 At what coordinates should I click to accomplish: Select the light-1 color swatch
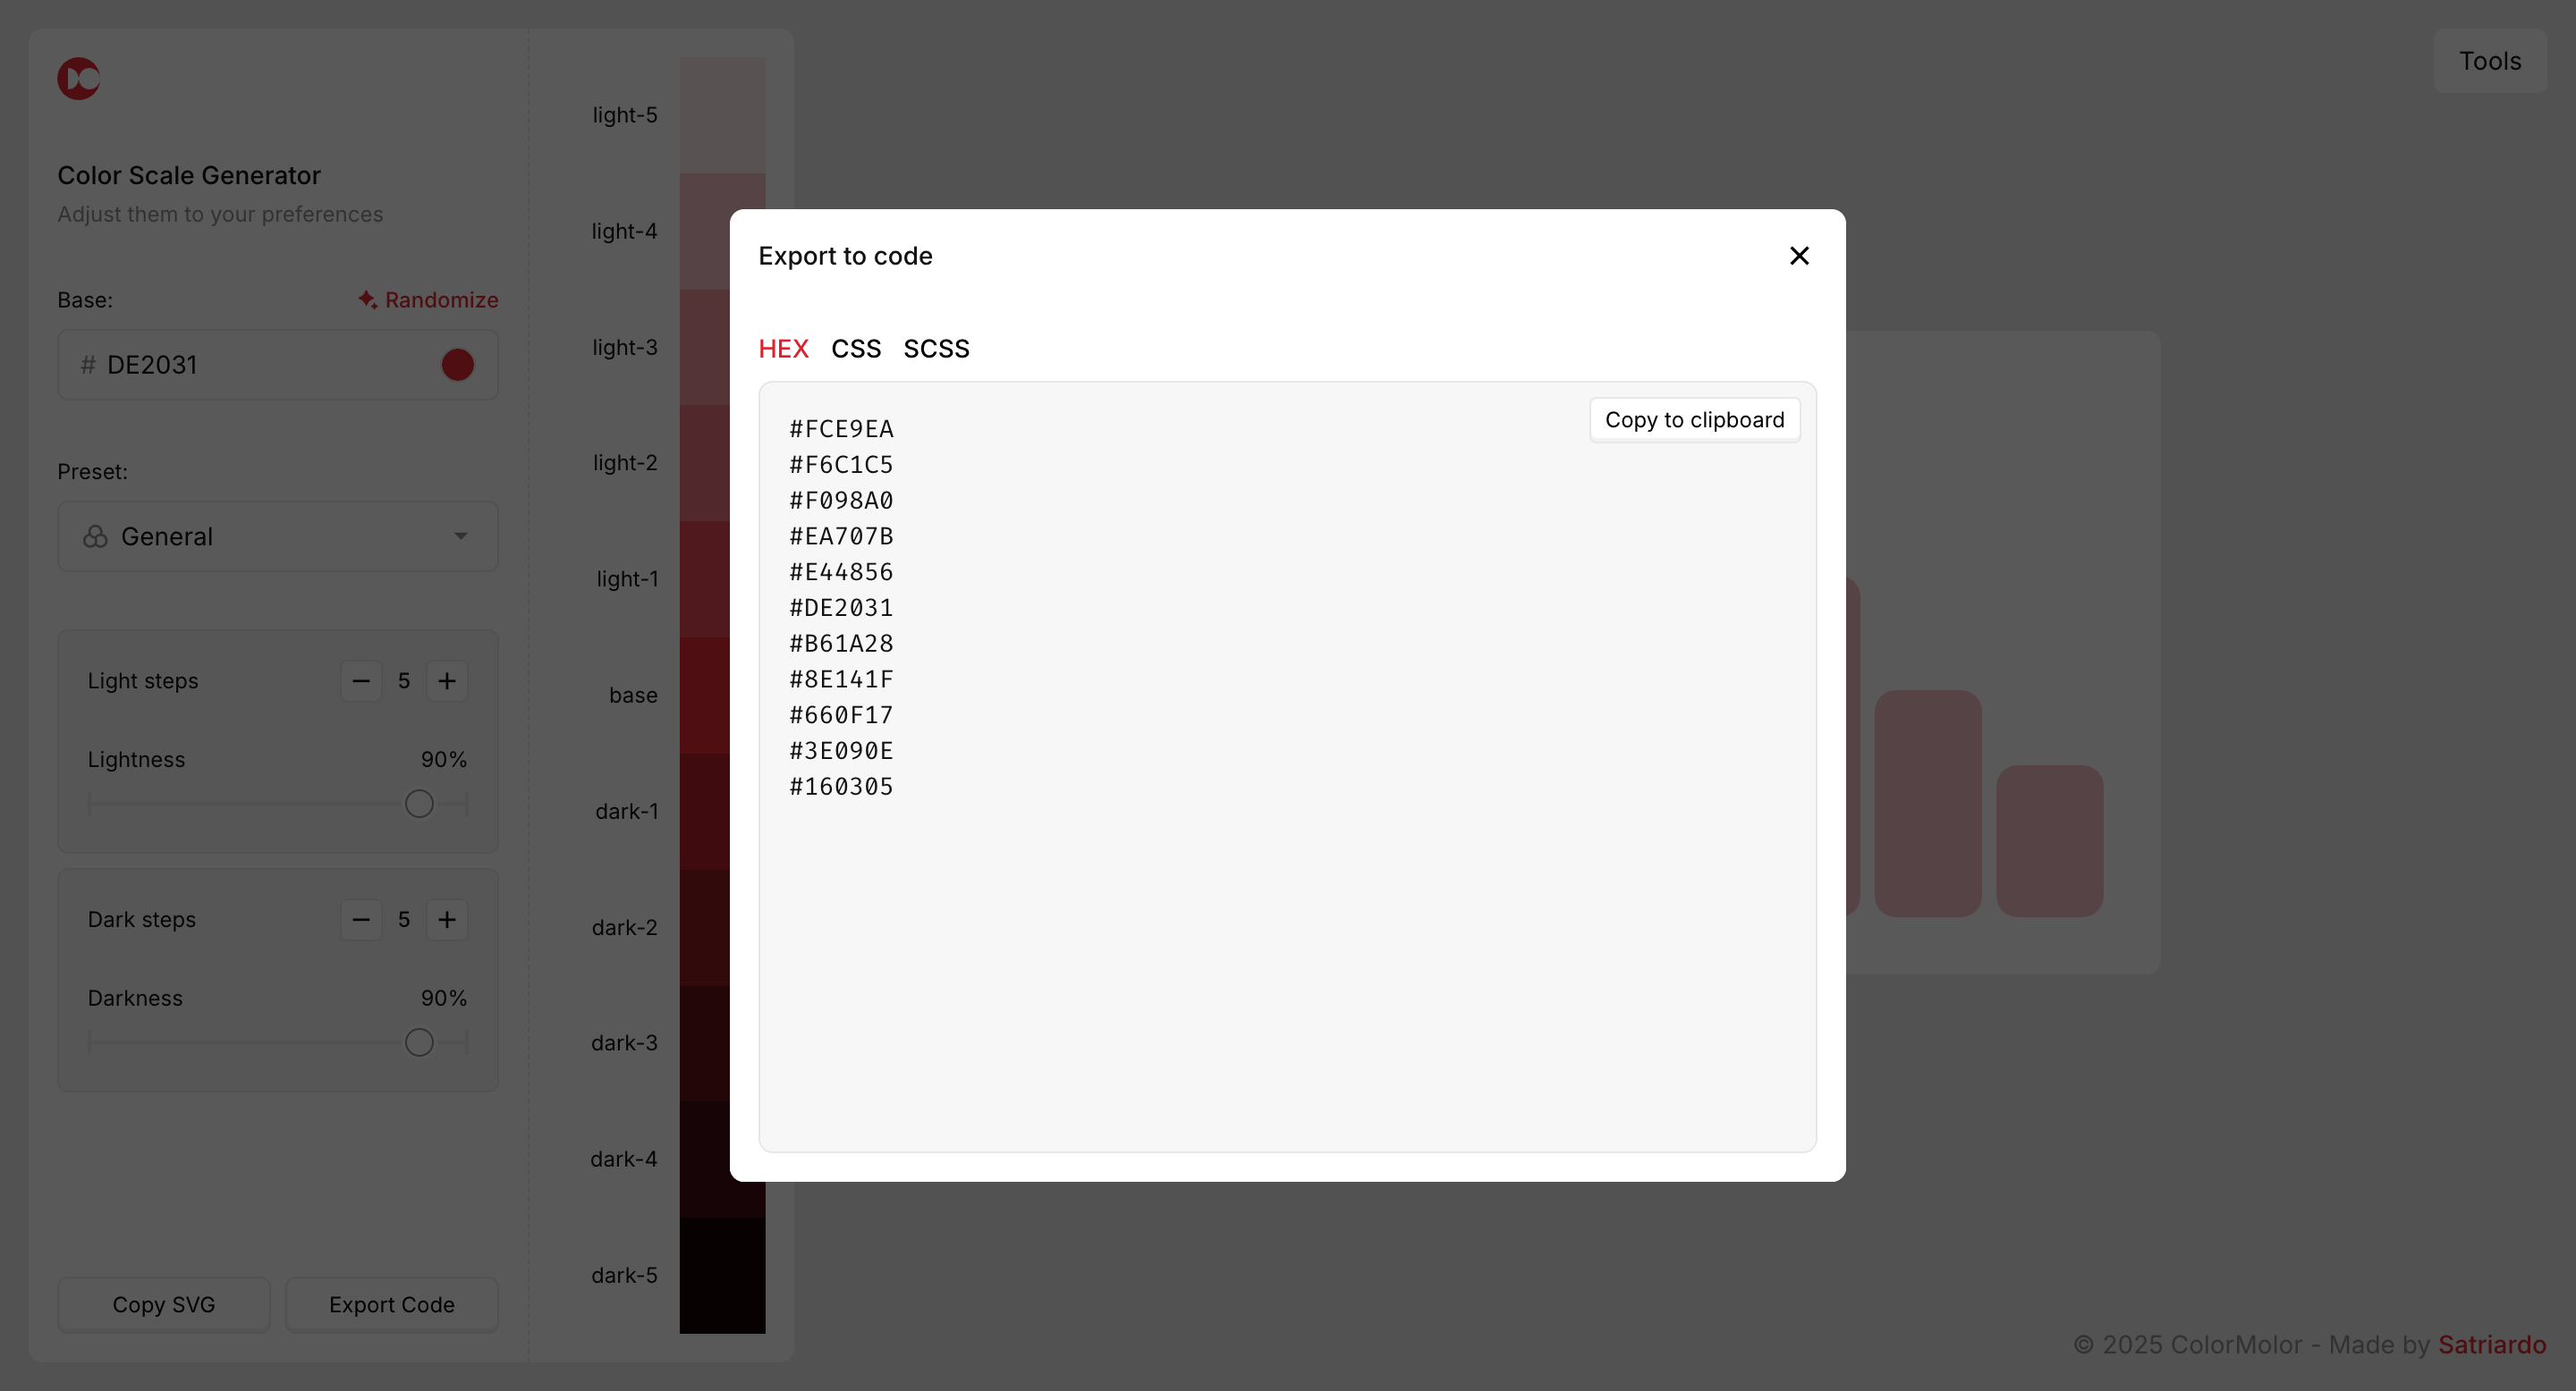[x=704, y=578]
